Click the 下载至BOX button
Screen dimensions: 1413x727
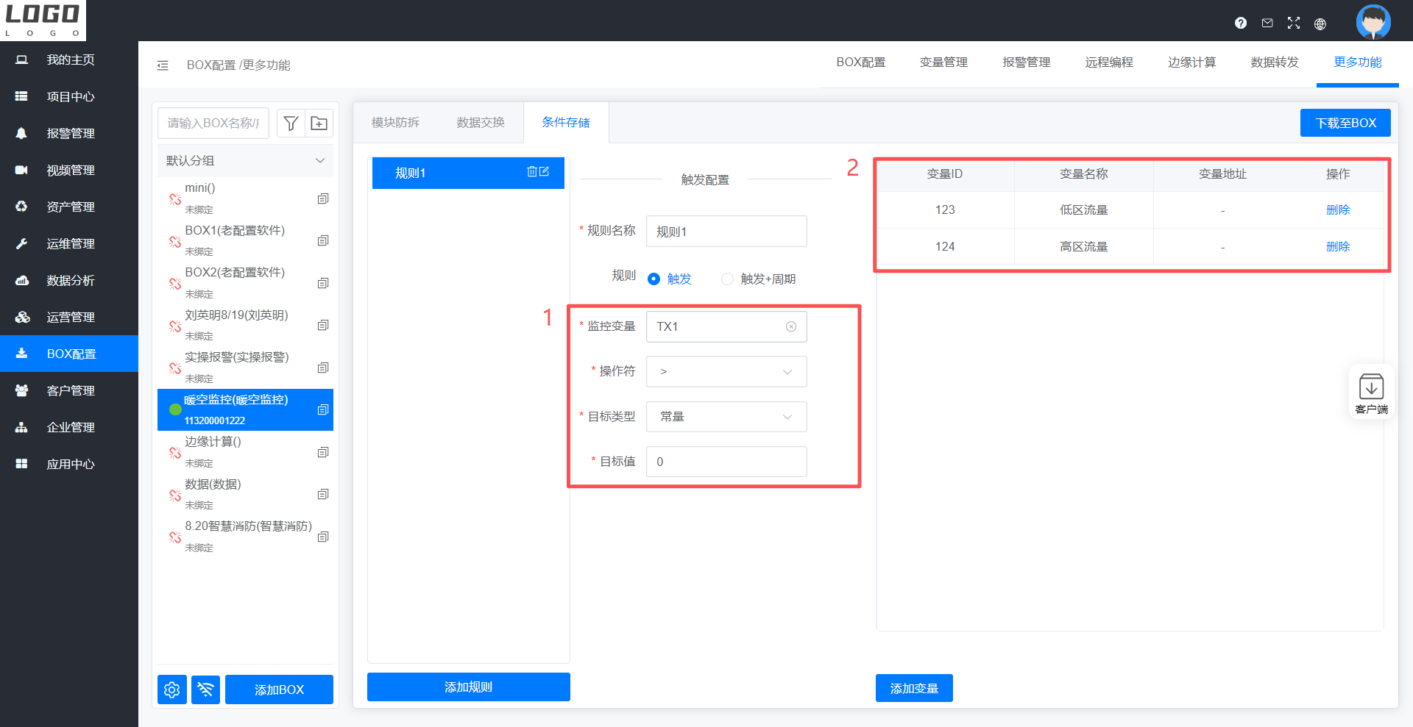(x=1345, y=123)
